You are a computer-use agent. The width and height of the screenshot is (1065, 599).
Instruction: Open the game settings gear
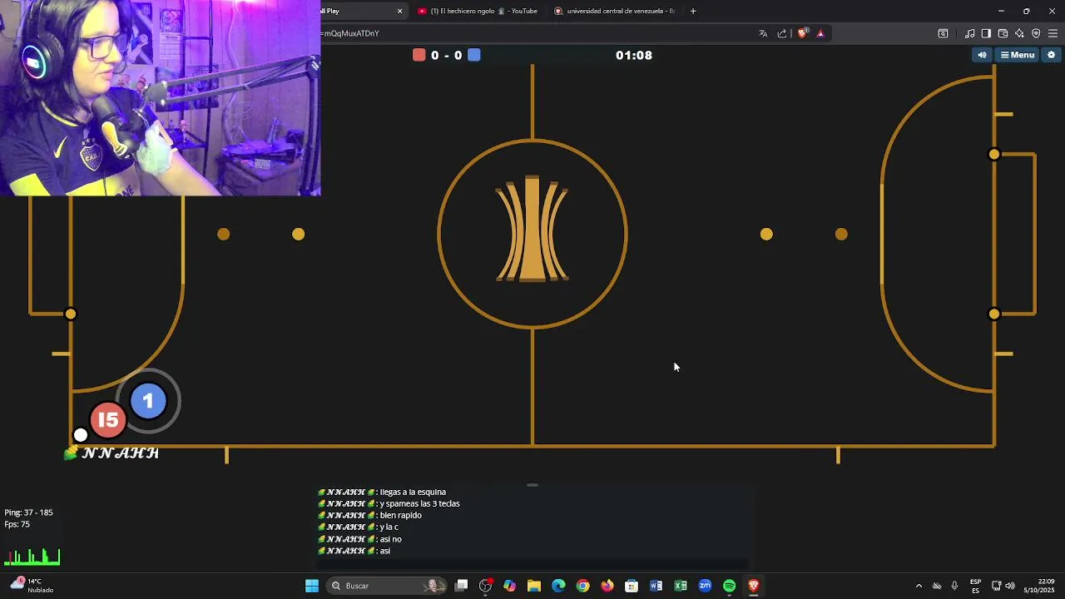point(1051,55)
